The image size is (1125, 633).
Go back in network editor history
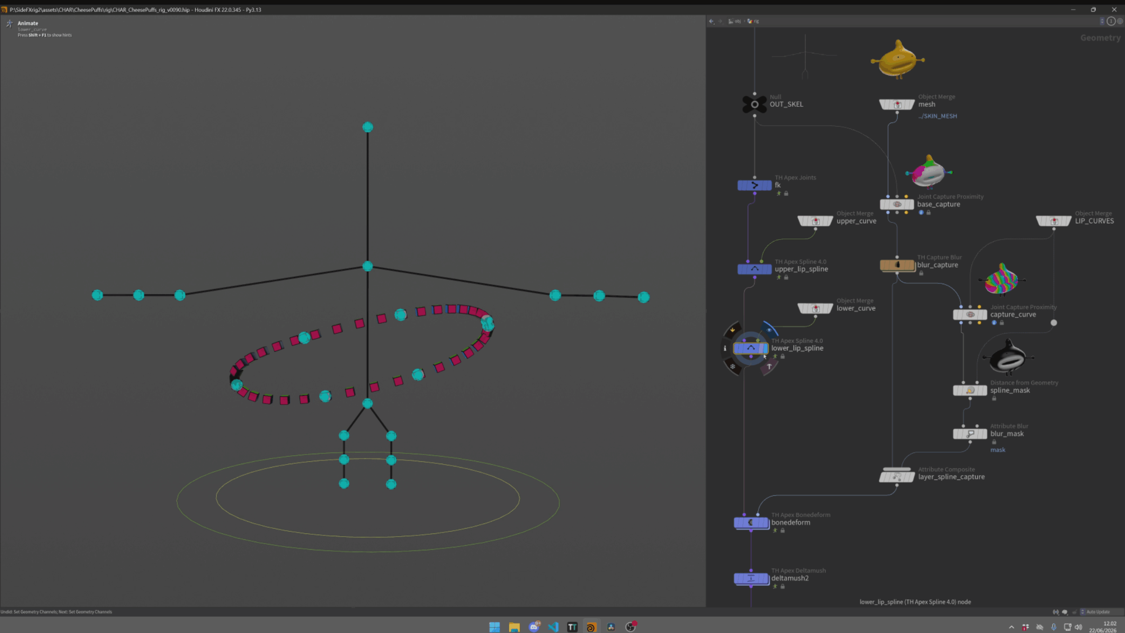[711, 21]
